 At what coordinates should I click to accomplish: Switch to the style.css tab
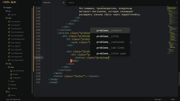pyautogui.click(x=71, y=3)
